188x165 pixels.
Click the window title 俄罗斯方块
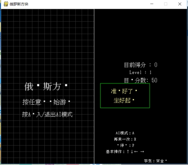19,4
